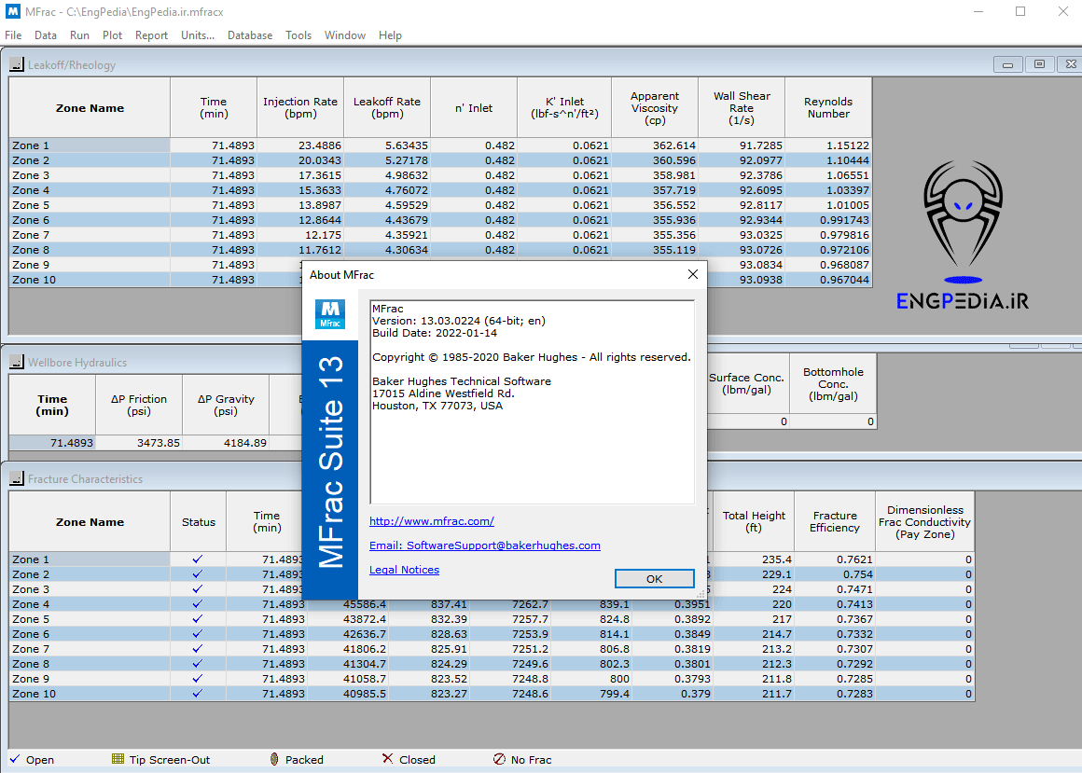Click the MFrac app icon in title bar
Image resolution: width=1082 pixels, height=773 pixels.
[12, 12]
